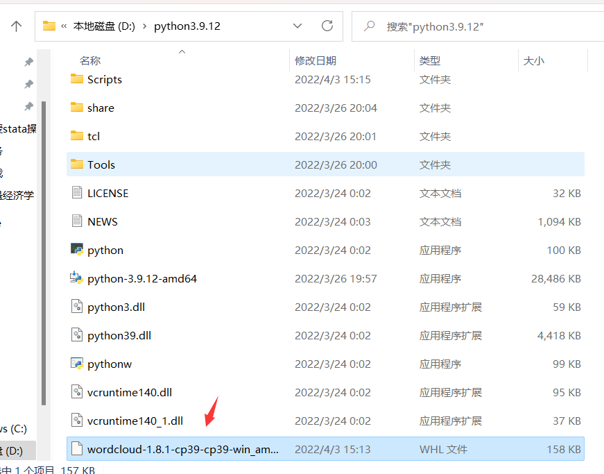Click the python file name
Screen dimensions: 604x474
point(105,251)
